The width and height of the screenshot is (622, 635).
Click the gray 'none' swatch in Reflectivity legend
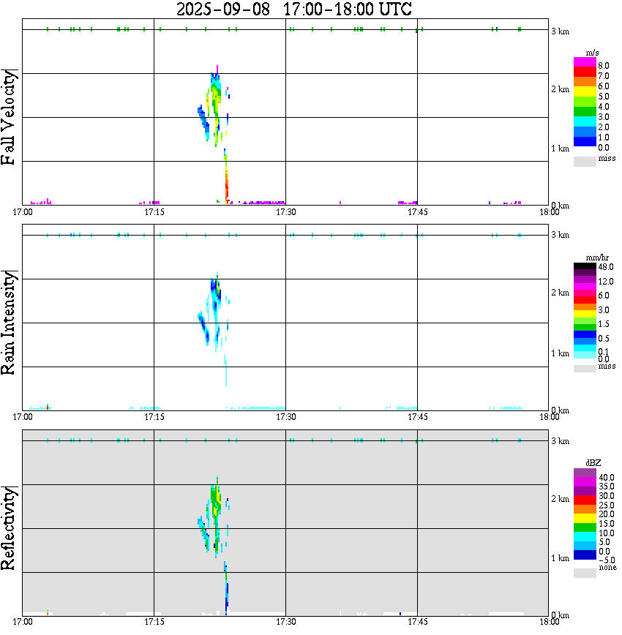[585, 573]
